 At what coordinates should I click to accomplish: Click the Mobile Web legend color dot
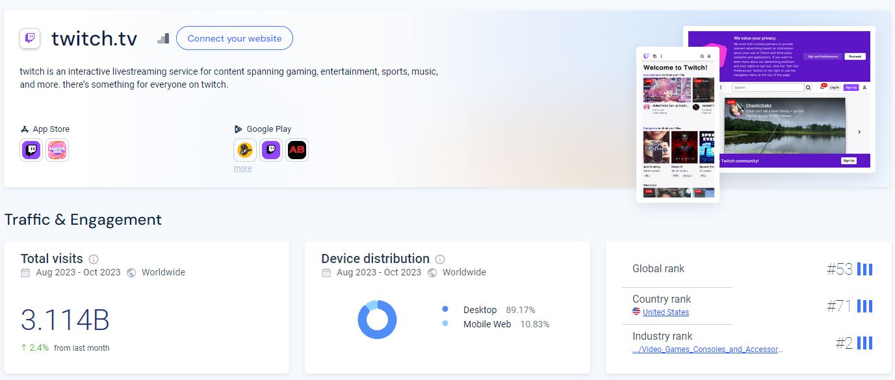pyautogui.click(x=445, y=323)
